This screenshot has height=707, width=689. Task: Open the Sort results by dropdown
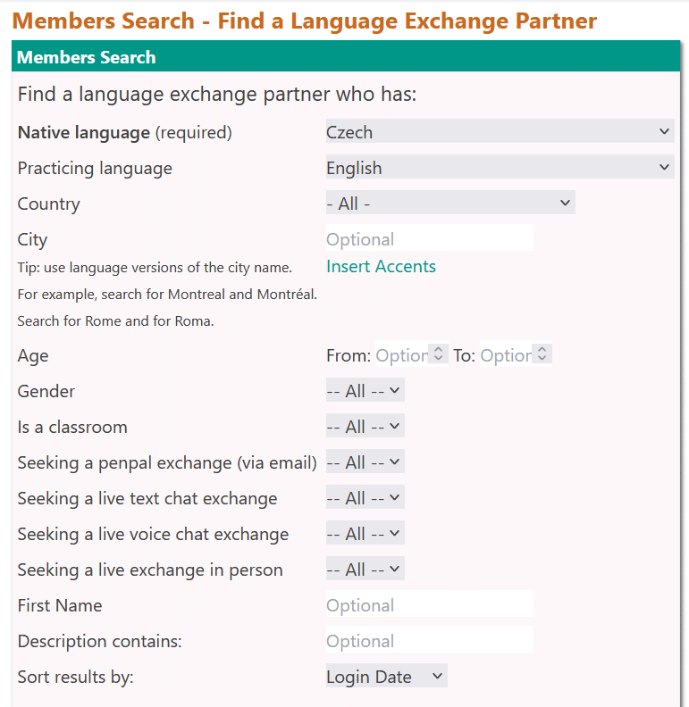click(386, 677)
